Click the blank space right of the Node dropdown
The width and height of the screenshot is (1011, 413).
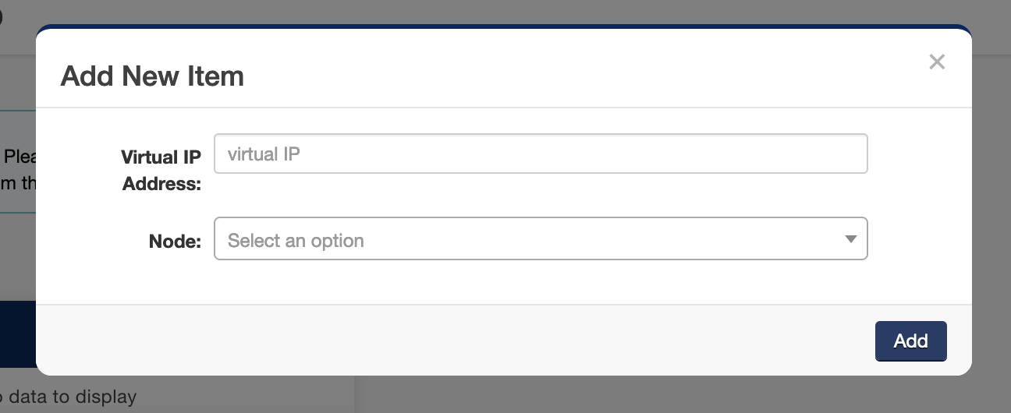click(919, 239)
